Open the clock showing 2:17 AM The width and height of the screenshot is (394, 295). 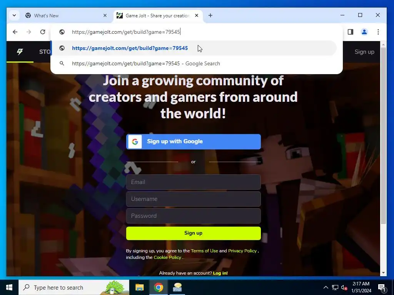[361, 287]
